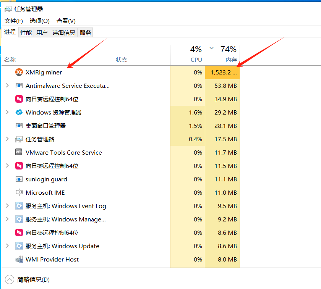321x289 pixels.
Task: Click the Microsoft IME icon
Action: pyautogui.click(x=19, y=192)
